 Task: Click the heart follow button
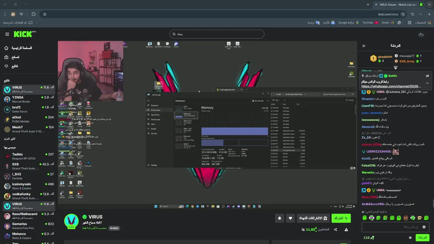pos(290,219)
